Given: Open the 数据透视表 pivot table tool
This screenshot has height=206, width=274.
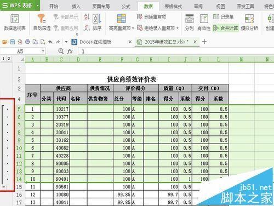Looking at the screenshot, I should click(x=15, y=22).
